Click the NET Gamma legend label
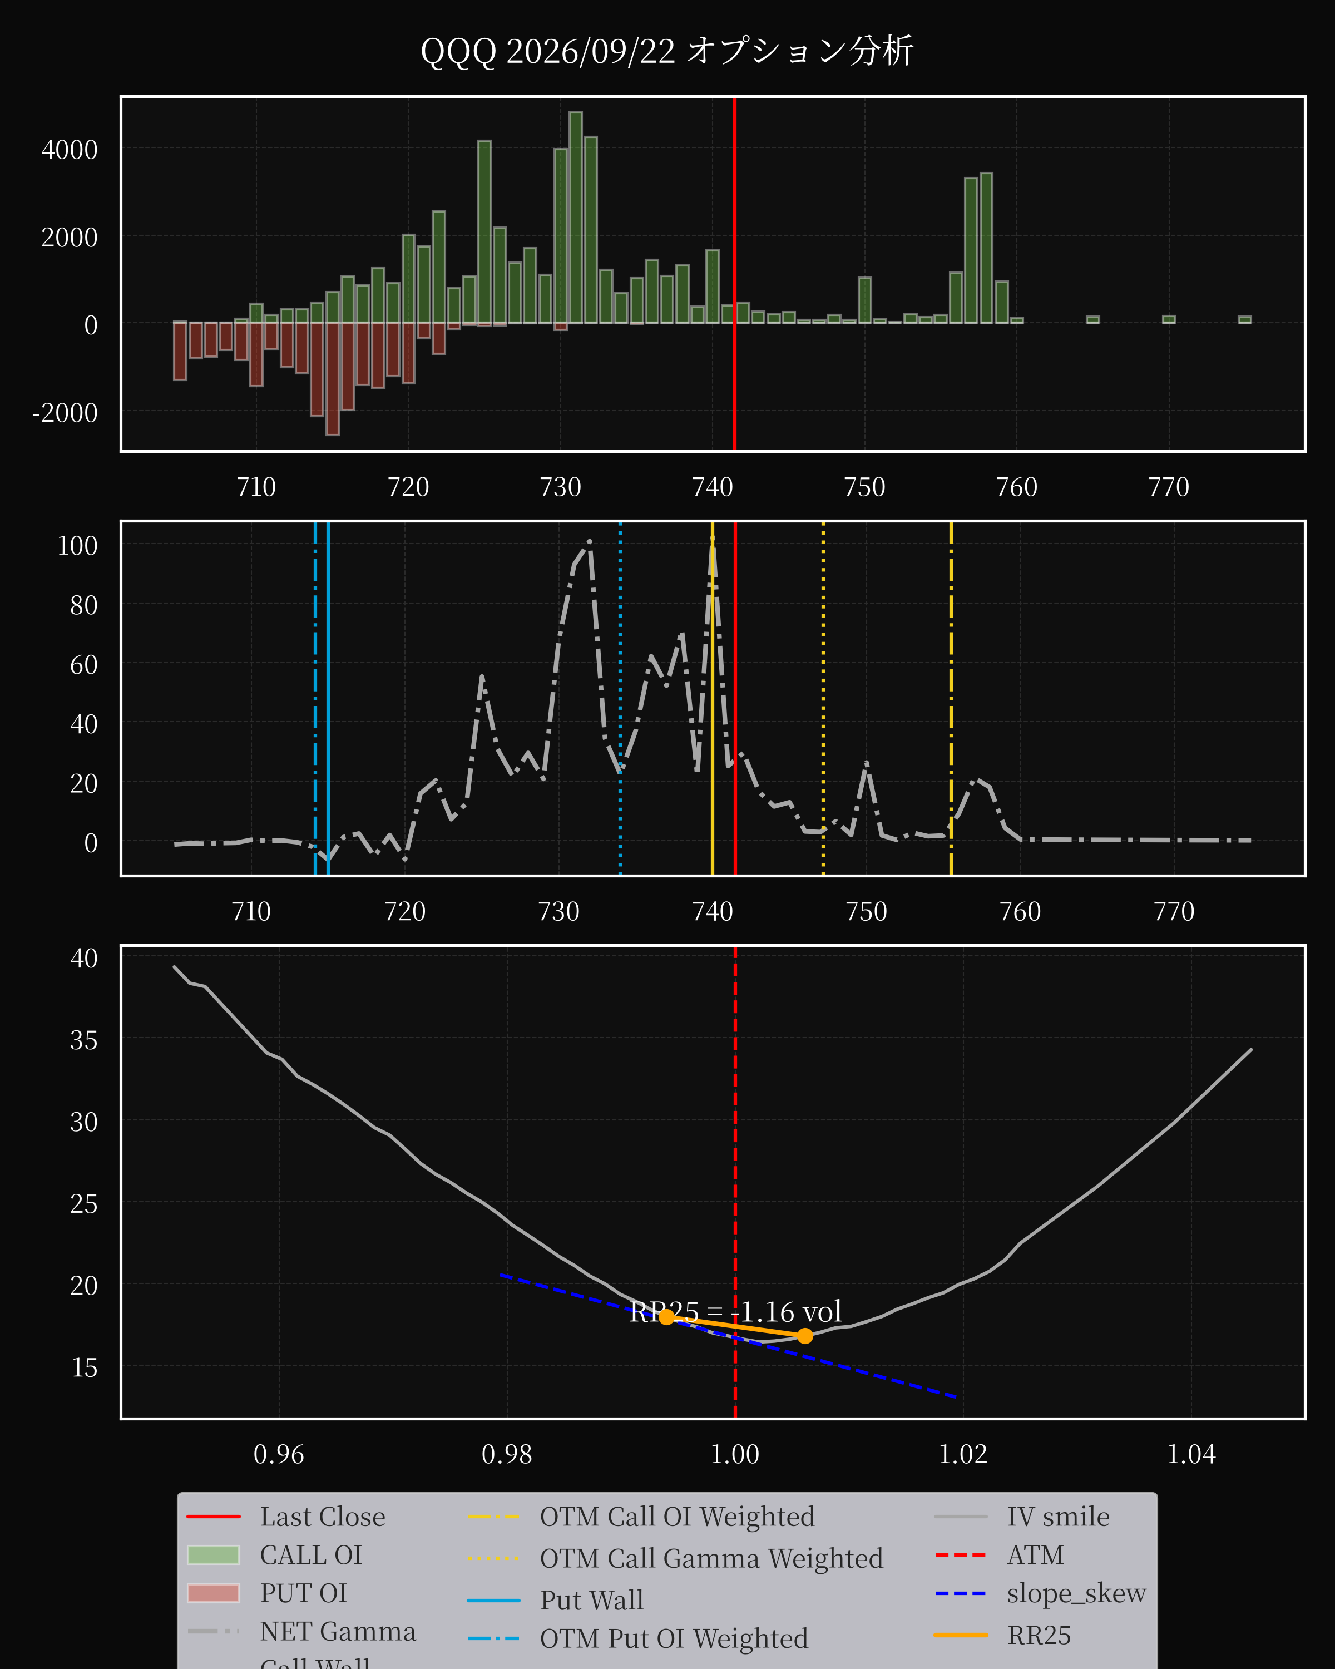Image resolution: width=1335 pixels, height=1669 pixels. [x=338, y=1631]
